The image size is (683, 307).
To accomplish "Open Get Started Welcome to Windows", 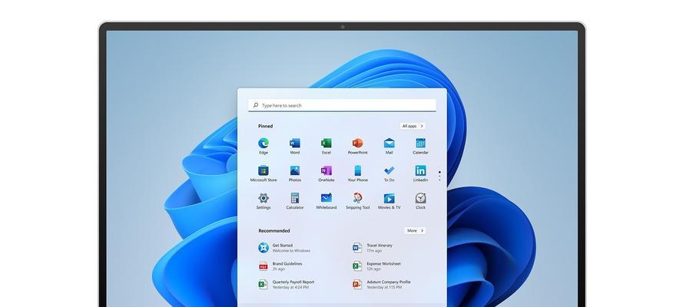I will (284, 248).
